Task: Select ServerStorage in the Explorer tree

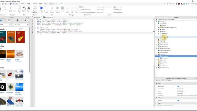Action: 164,52
